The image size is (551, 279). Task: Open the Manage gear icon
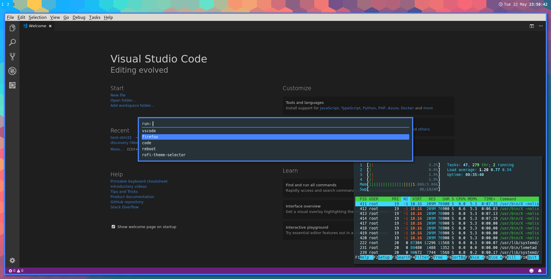tap(12, 260)
